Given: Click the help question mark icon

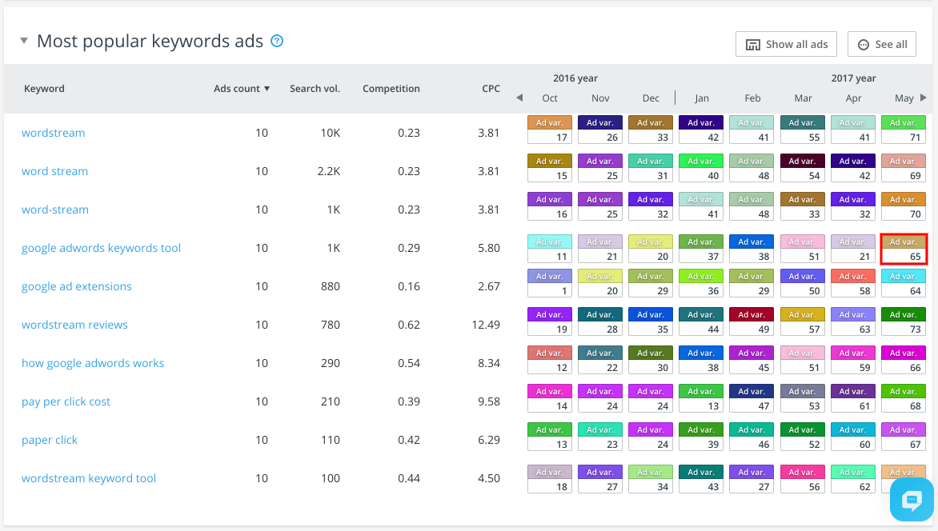Looking at the screenshot, I should [277, 41].
